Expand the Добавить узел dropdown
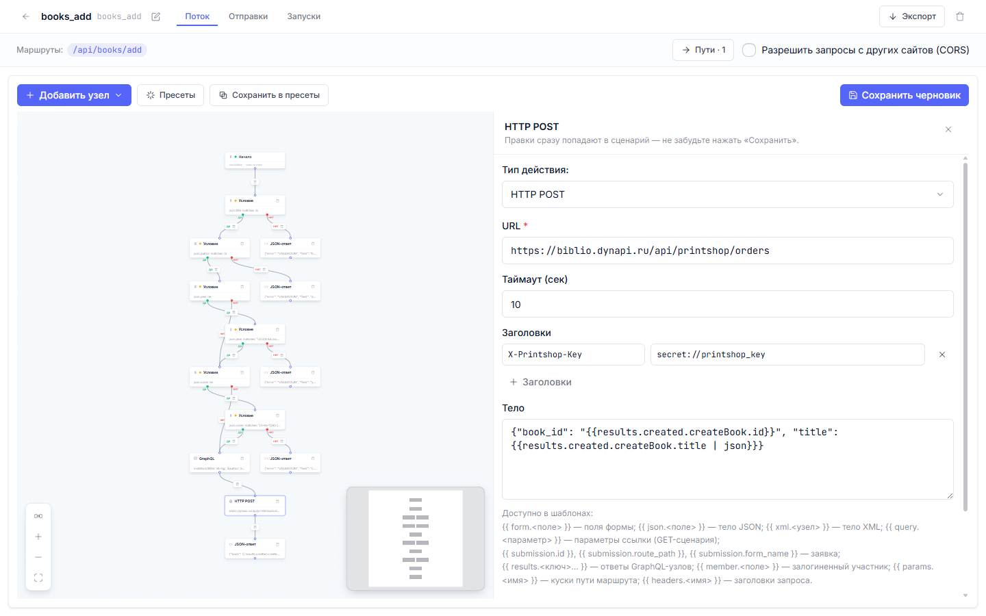This screenshot has height=616, width=986. click(x=74, y=95)
